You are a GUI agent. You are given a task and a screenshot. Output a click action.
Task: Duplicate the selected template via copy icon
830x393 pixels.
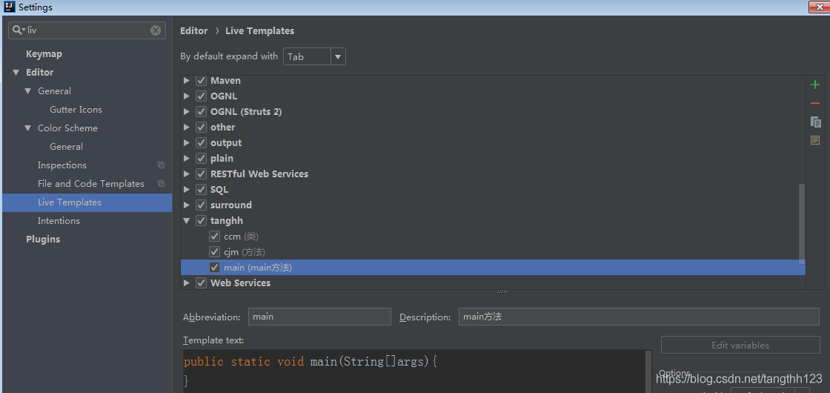click(815, 122)
